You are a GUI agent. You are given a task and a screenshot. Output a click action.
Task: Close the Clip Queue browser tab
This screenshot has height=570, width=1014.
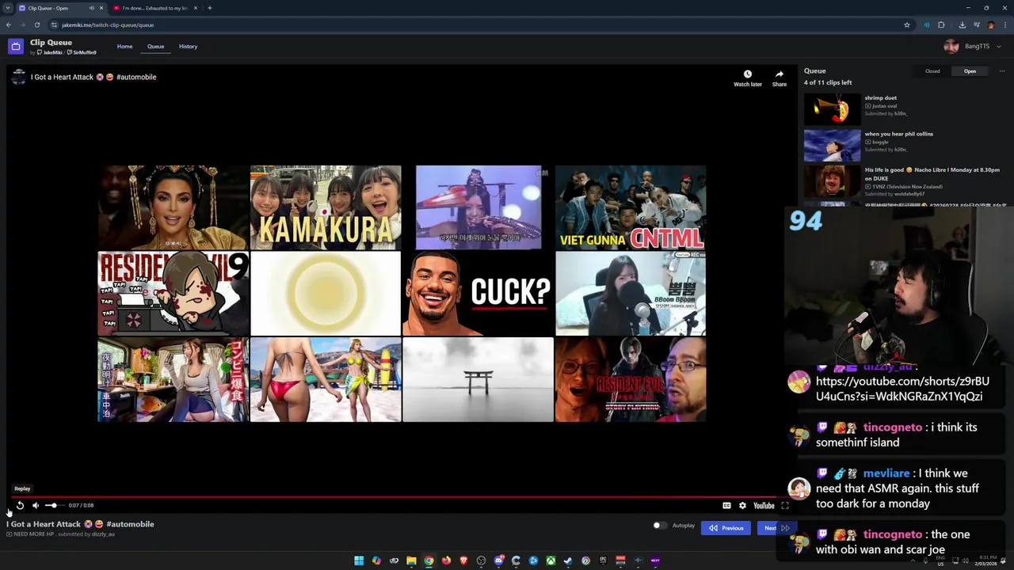[101, 8]
